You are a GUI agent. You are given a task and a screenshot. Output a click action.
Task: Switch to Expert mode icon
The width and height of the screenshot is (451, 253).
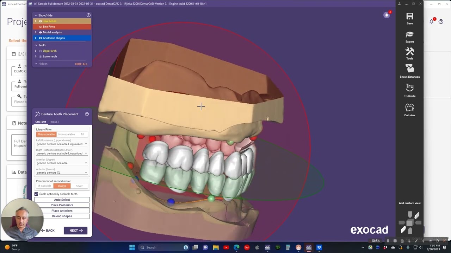point(409,34)
